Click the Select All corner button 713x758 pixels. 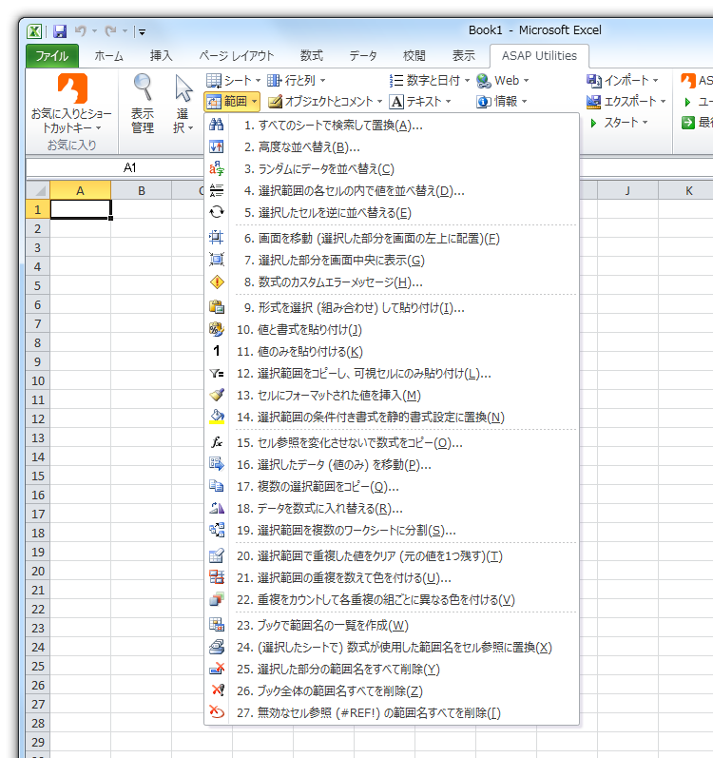pos(38,190)
